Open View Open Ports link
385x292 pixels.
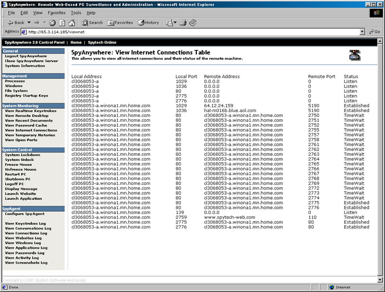[21, 140]
